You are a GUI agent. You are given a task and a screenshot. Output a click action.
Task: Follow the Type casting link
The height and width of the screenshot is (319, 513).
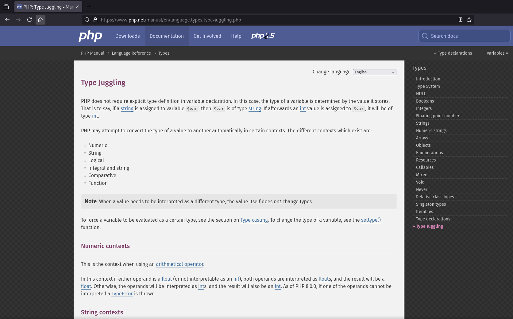[x=254, y=220]
